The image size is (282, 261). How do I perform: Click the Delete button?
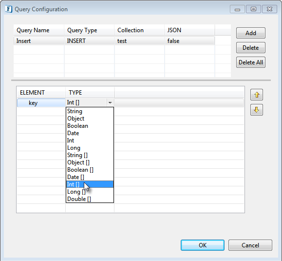click(x=251, y=48)
